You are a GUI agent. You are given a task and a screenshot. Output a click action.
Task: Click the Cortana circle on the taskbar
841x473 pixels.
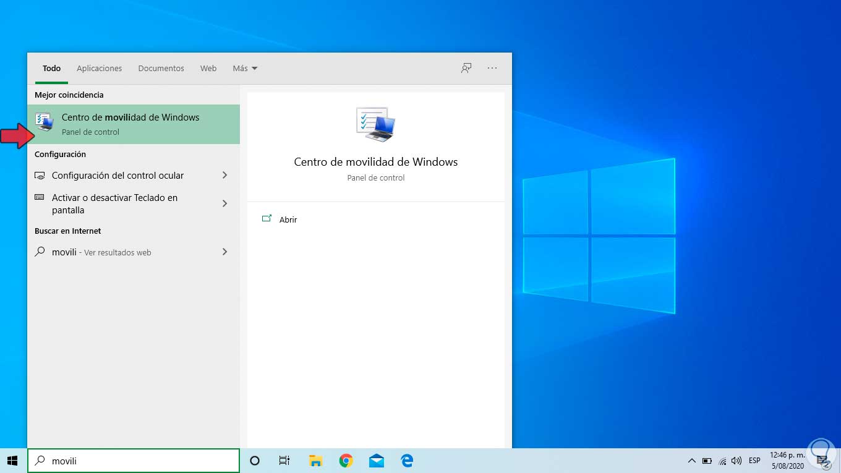tap(254, 461)
